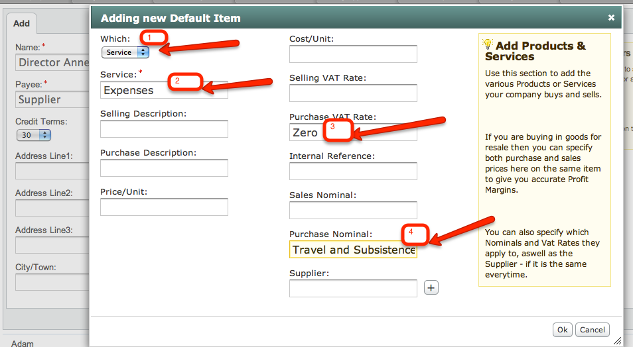The height and width of the screenshot is (347, 633).
Task: Open the Credit Terms dropdown showing 30
Action: [x=34, y=134]
